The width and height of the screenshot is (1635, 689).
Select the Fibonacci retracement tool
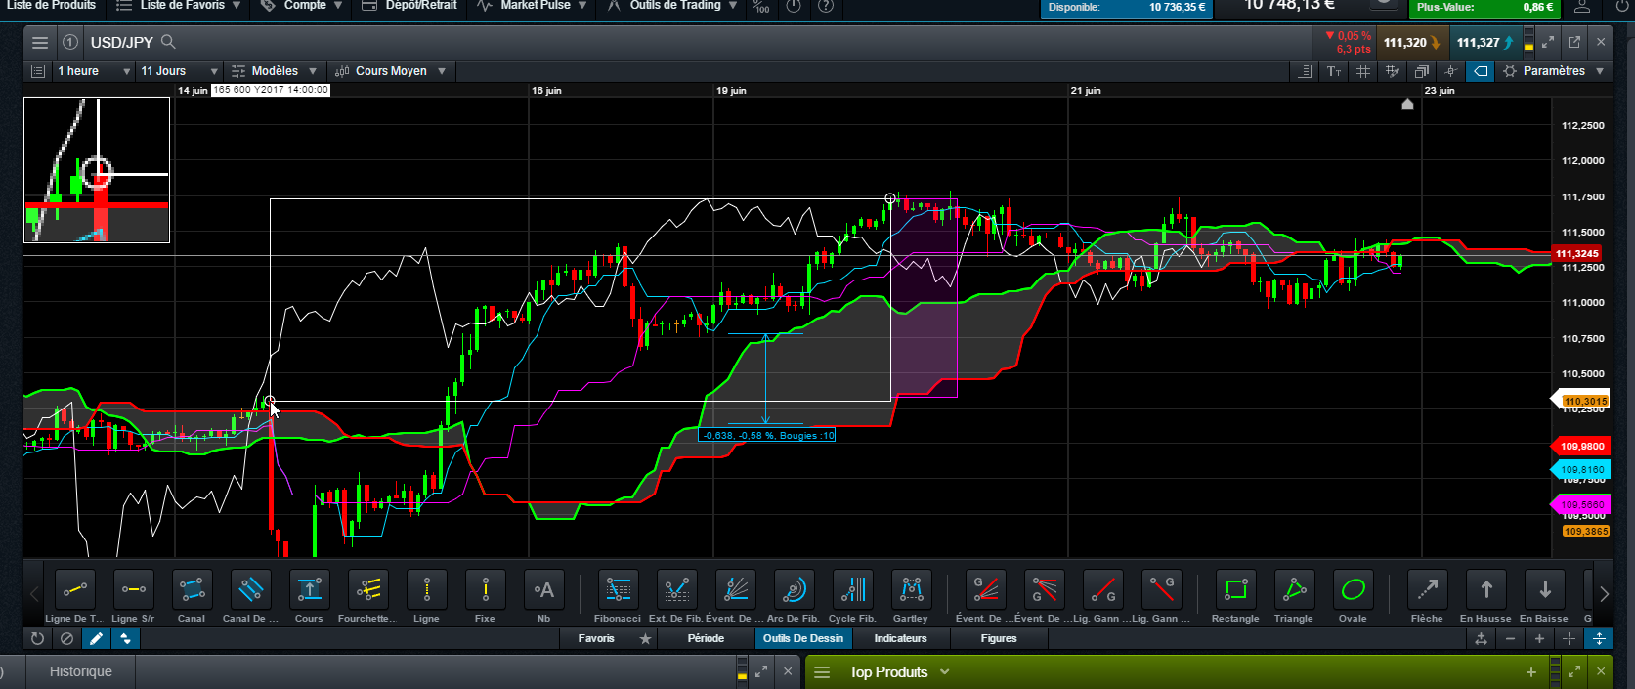click(619, 590)
